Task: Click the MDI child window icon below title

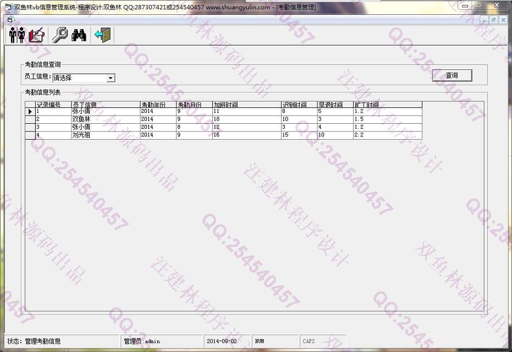Action: click(x=10, y=20)
